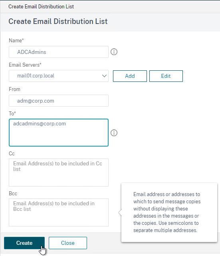Click the Create button
Screen dimensions: 220x256
click(24, 243)
